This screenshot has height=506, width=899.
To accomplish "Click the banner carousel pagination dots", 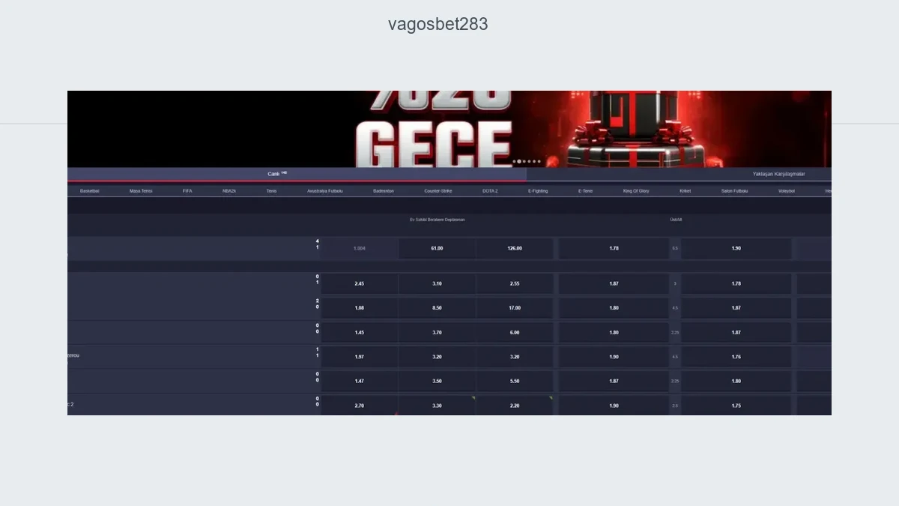I will point(527,161).
